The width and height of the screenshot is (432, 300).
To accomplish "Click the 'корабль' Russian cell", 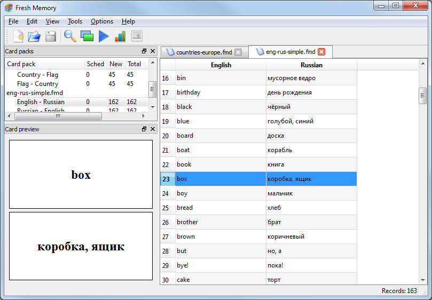I will [311, 150].
